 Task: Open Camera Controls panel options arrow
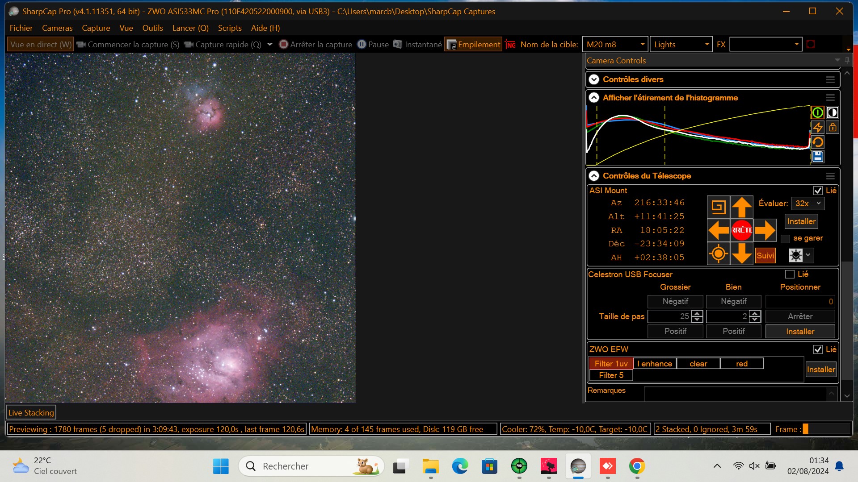[x=837, y=60]
